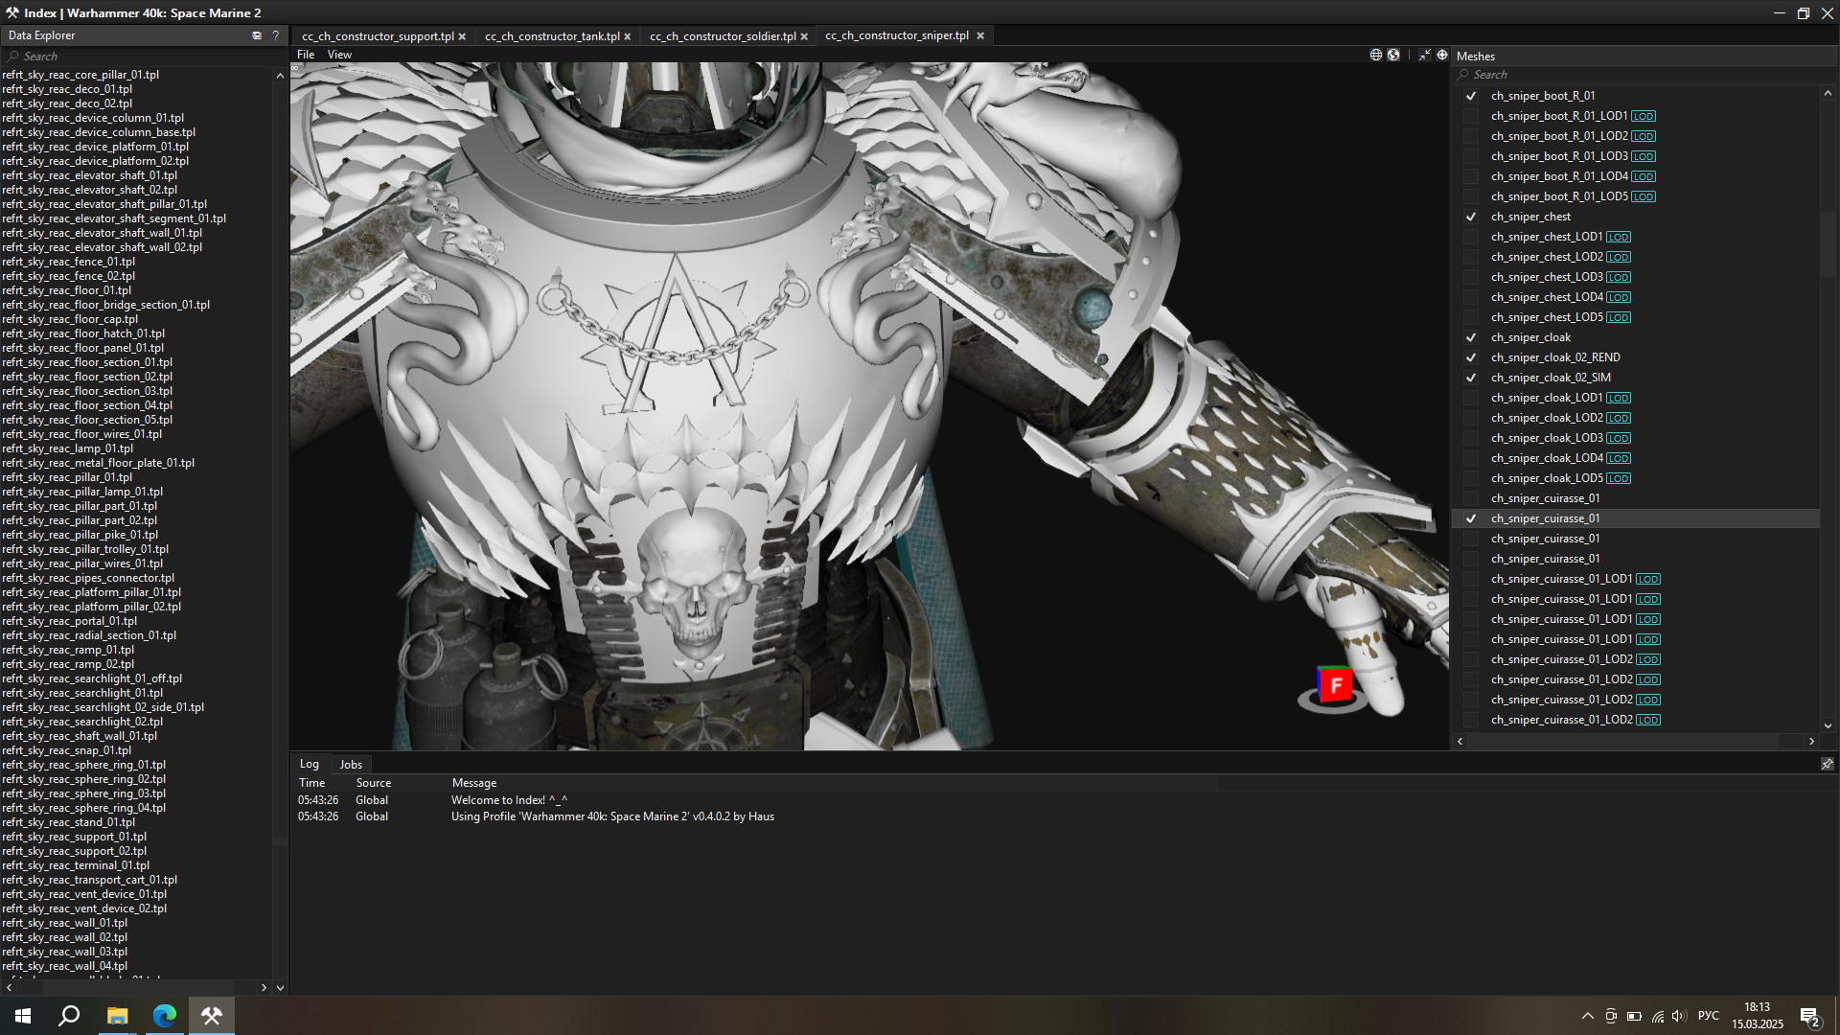Image resolution: width=1840 pixels, height=1035 pixels.
Task: Open the Data Explorer help question mark
Action: [276, 35]
